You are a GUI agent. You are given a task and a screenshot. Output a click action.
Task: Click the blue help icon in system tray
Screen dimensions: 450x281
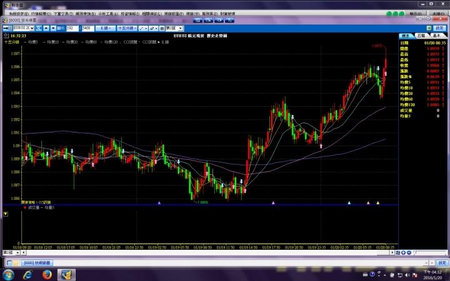click(372, 274)
